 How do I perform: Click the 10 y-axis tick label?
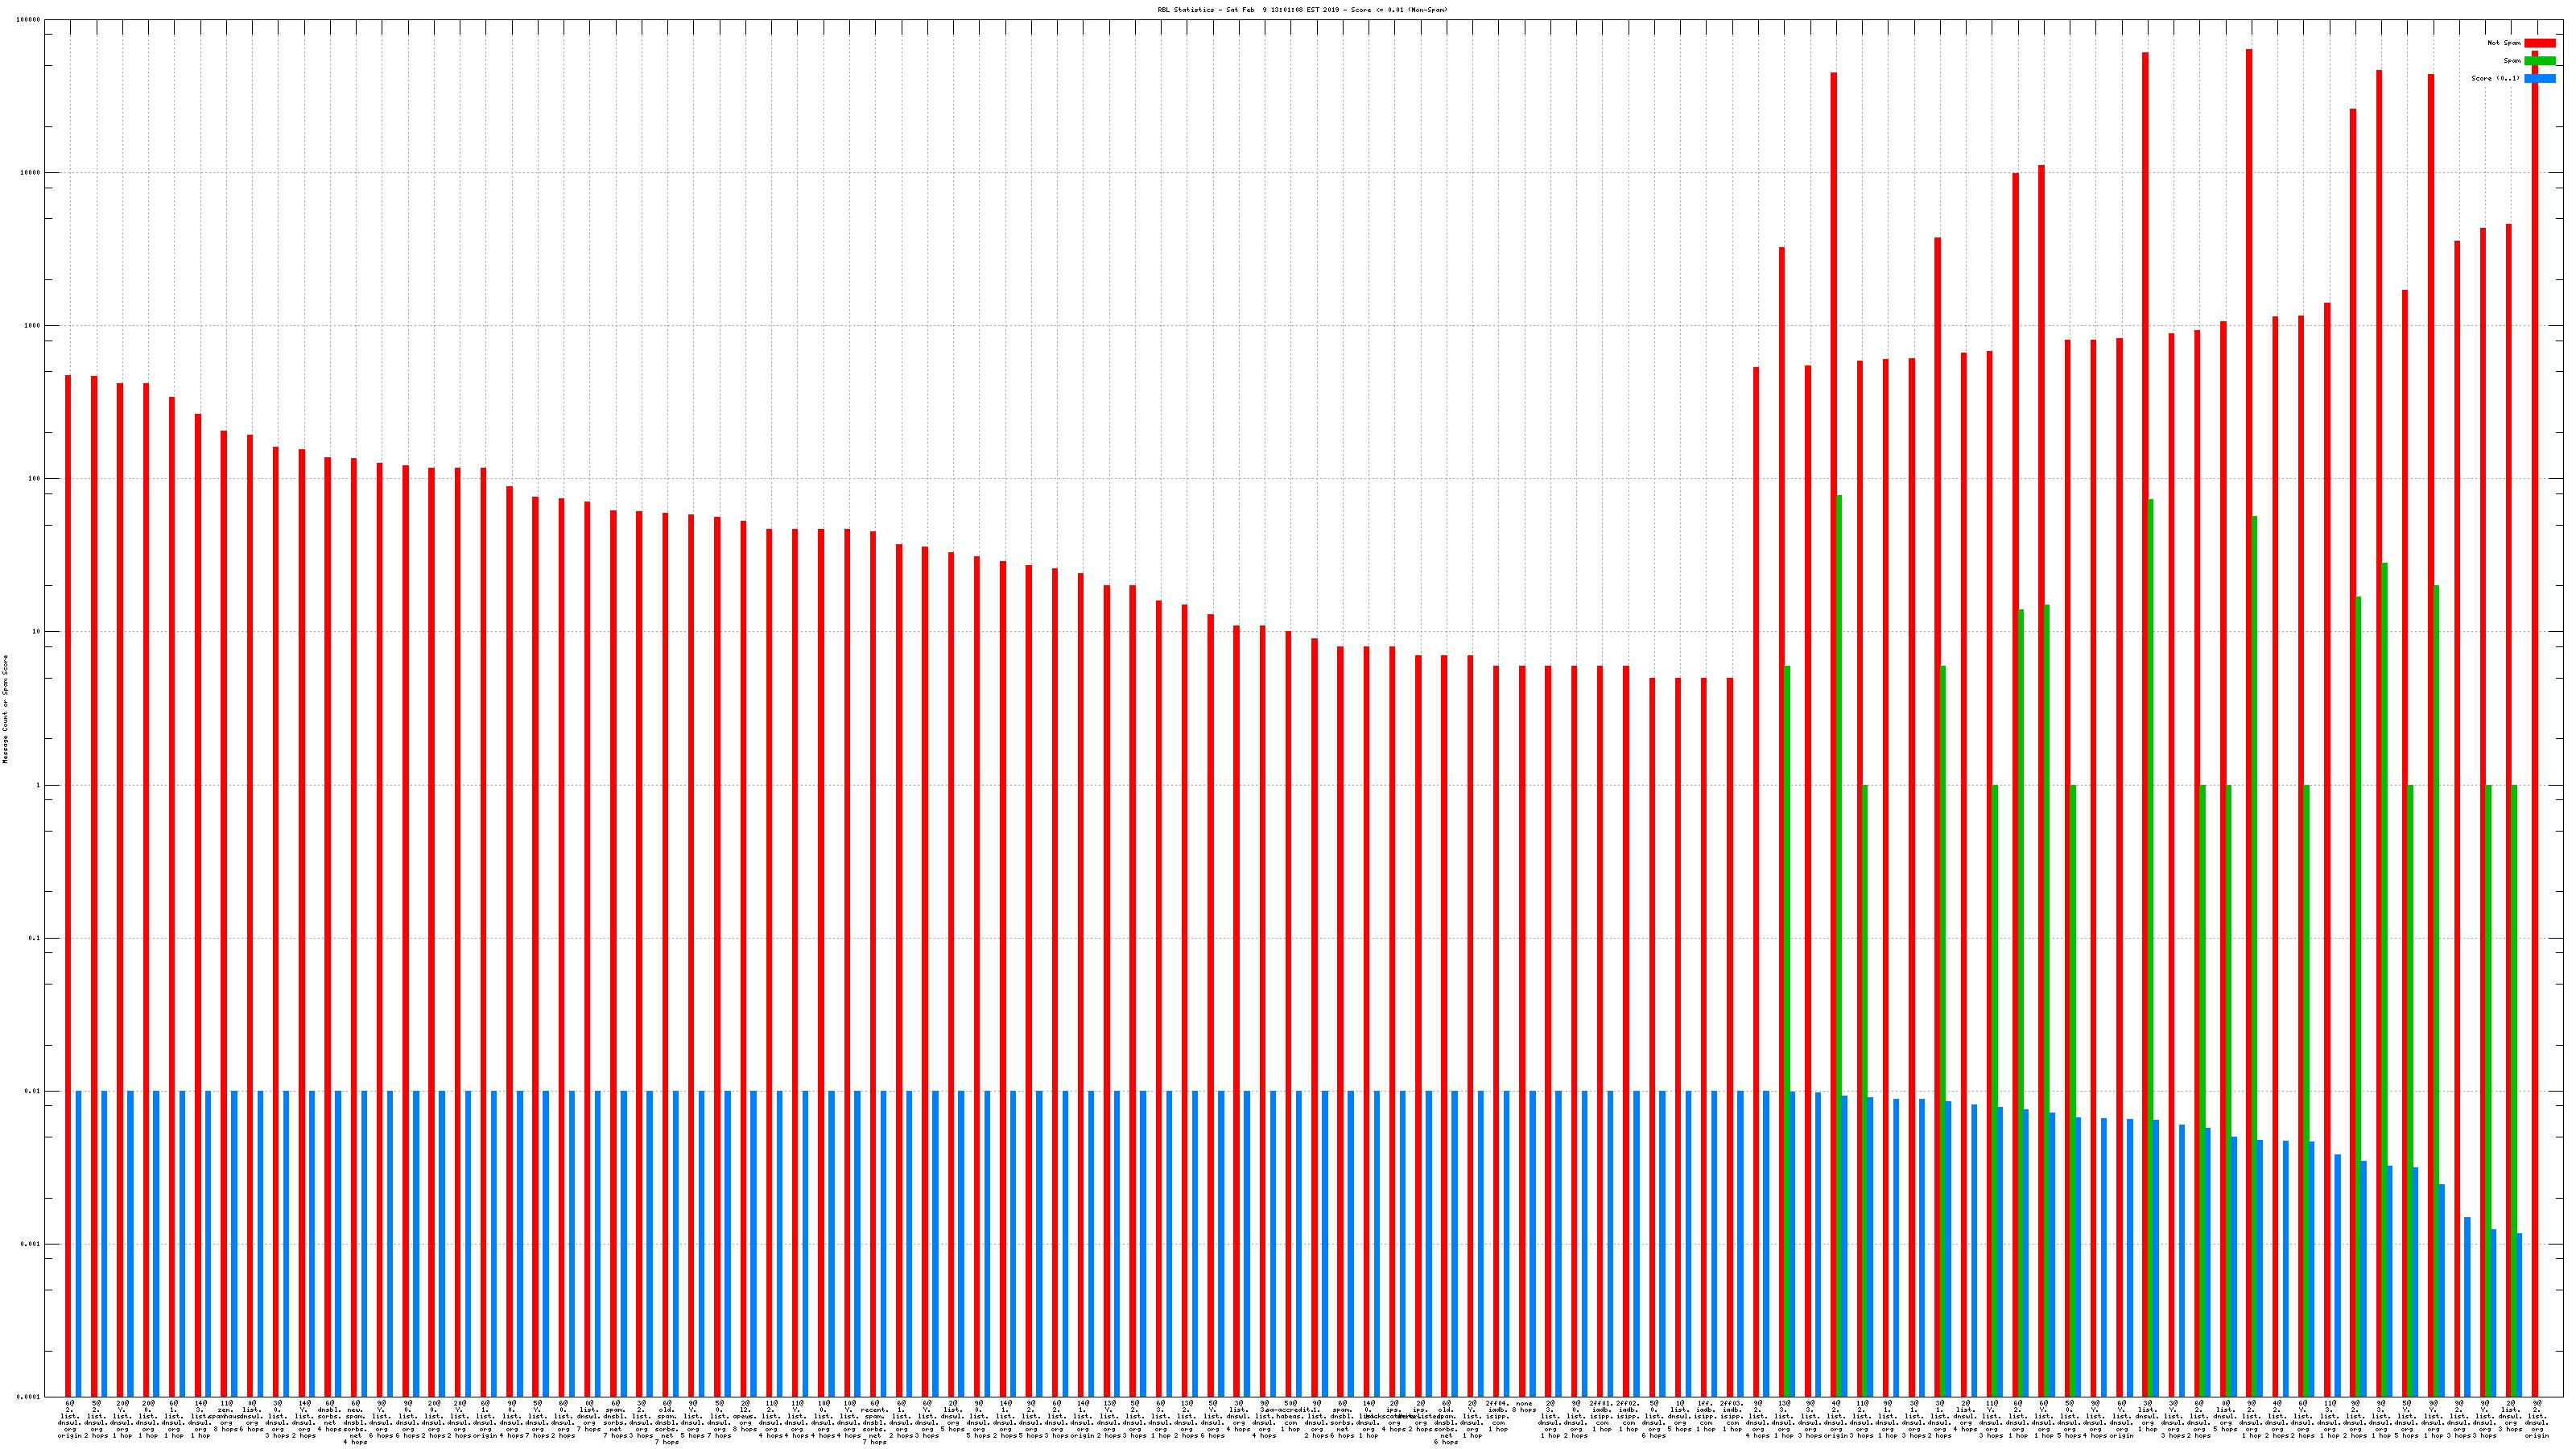(36, 632)
